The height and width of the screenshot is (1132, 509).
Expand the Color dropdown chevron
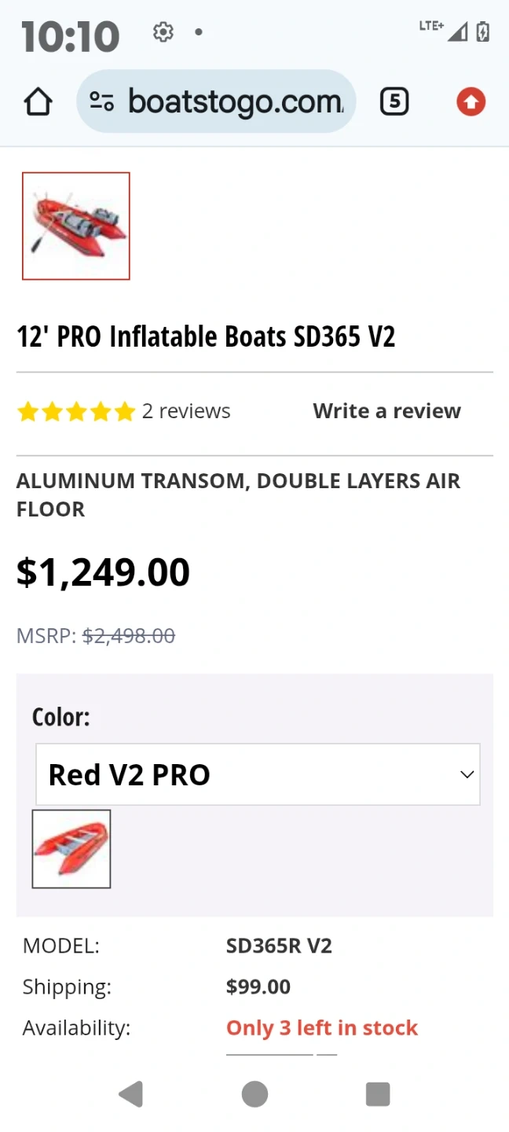(x=467, y=774)
